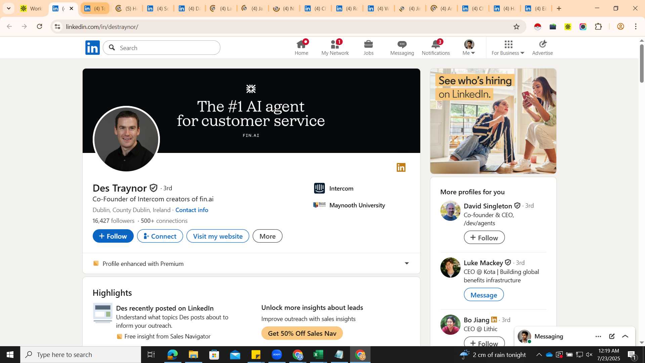Switch to the (5) H tab

point(126,8)
